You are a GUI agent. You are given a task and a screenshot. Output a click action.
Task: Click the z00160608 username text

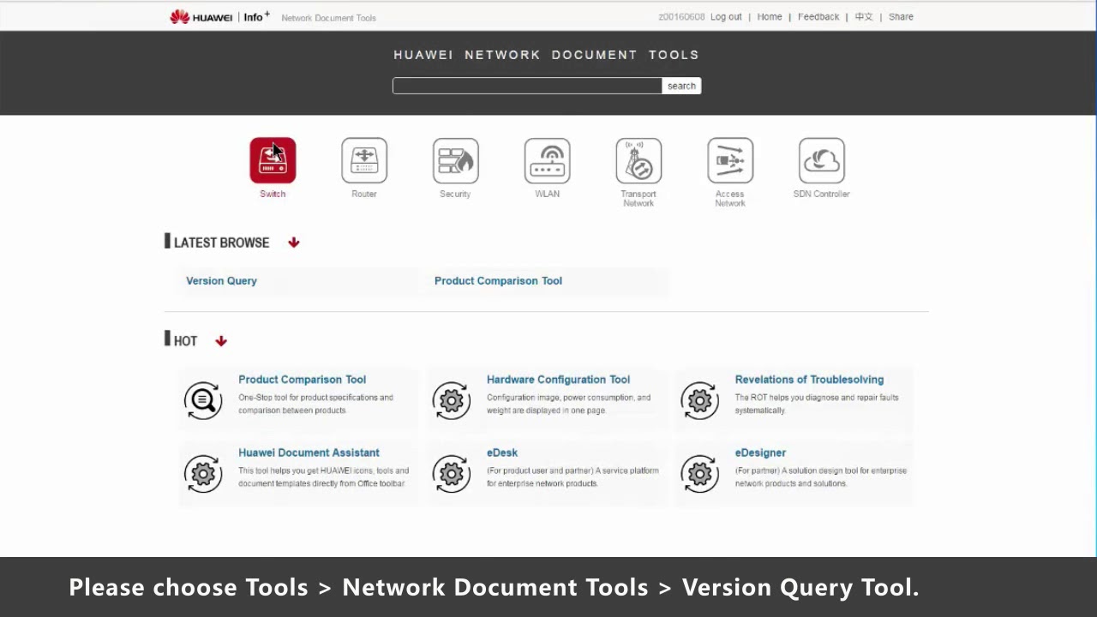[x=681, y=17]
